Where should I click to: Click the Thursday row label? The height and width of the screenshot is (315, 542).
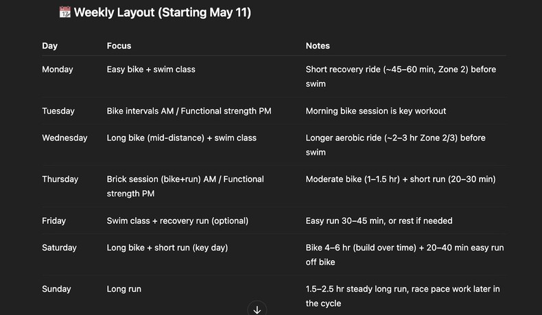tap(60, 179)
